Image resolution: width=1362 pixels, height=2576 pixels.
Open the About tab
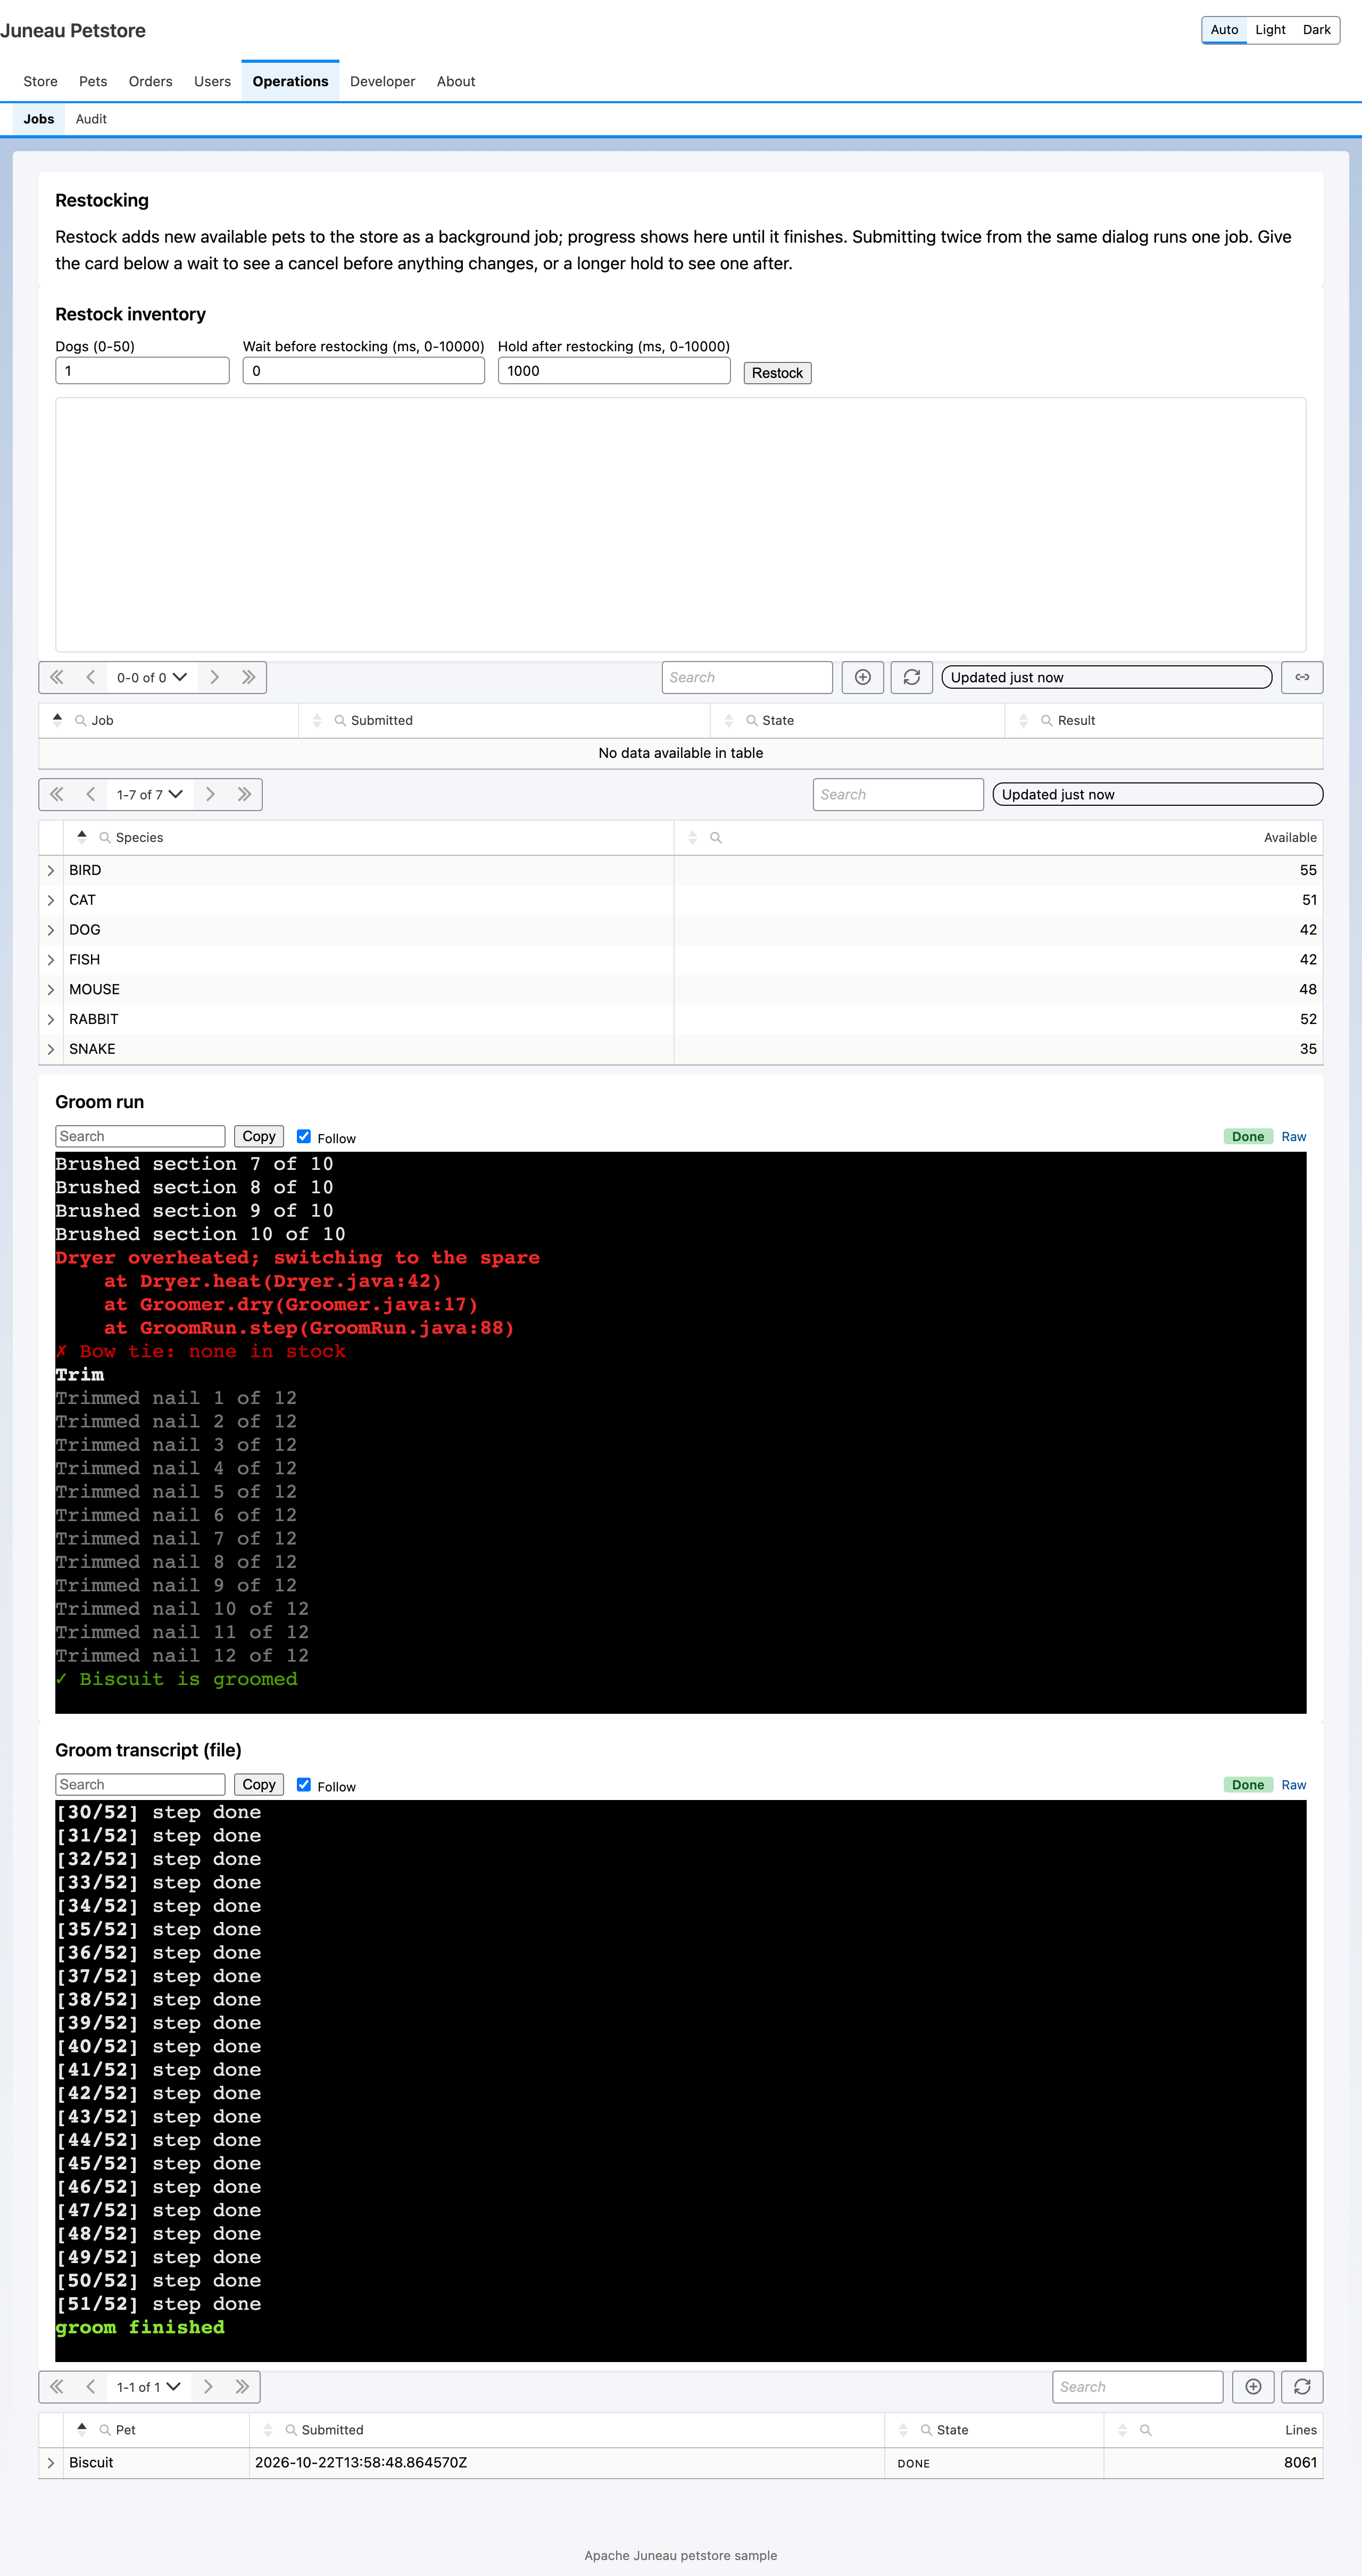pos(455,81)
